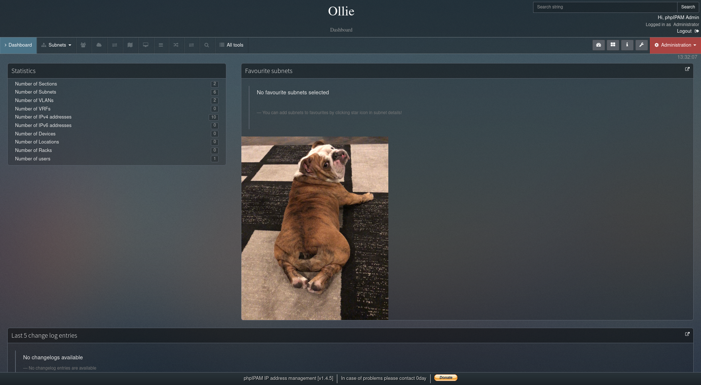
Task: Select the Dashboard tab
Action: (18, 45)
